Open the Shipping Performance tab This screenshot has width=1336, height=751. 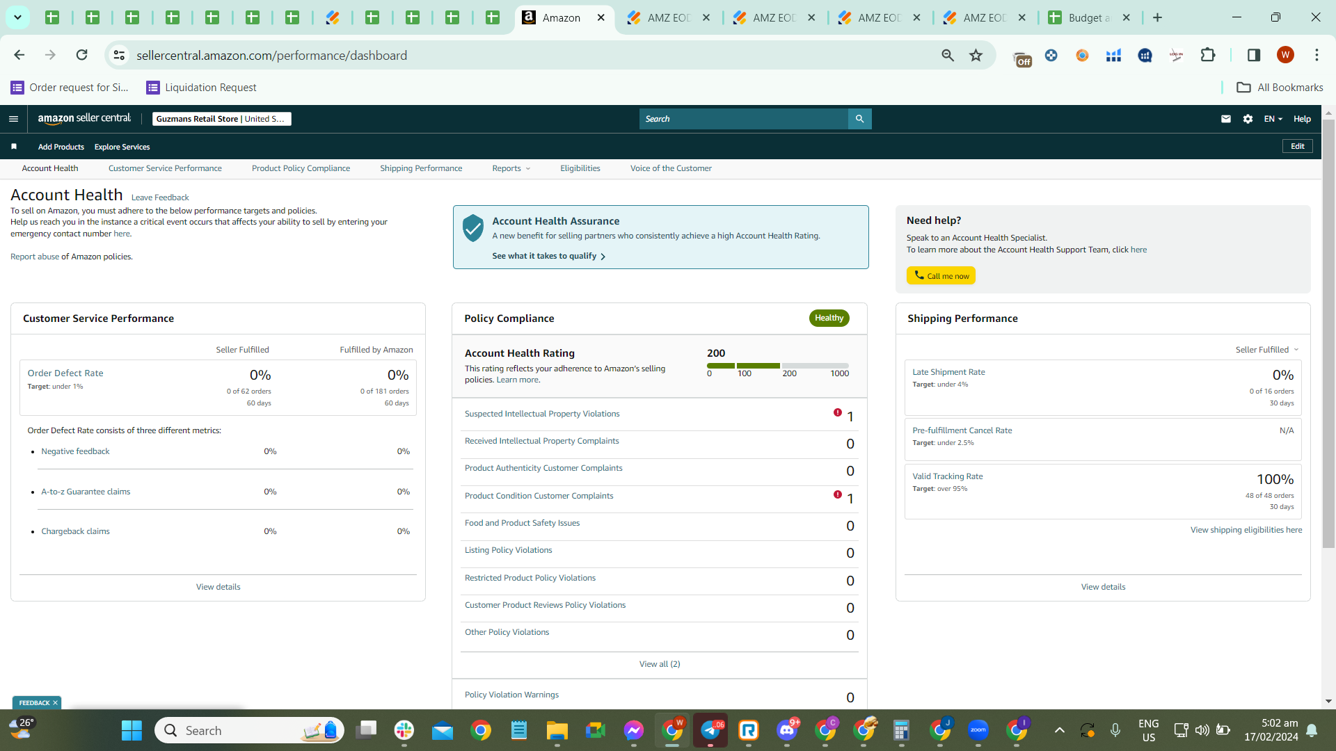pyautogui.click(x=421, y=168)
